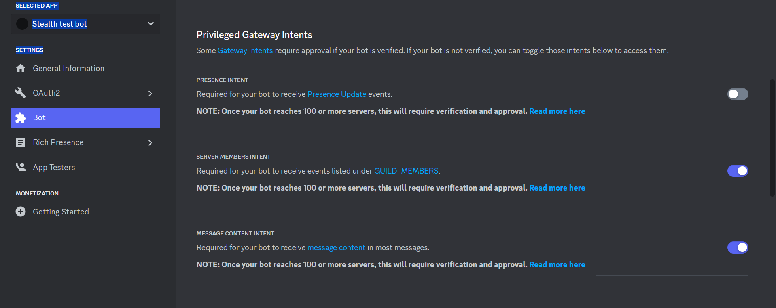776x308 pixels.
Task: Open the selected app dropdown
Action: [151, 24]
